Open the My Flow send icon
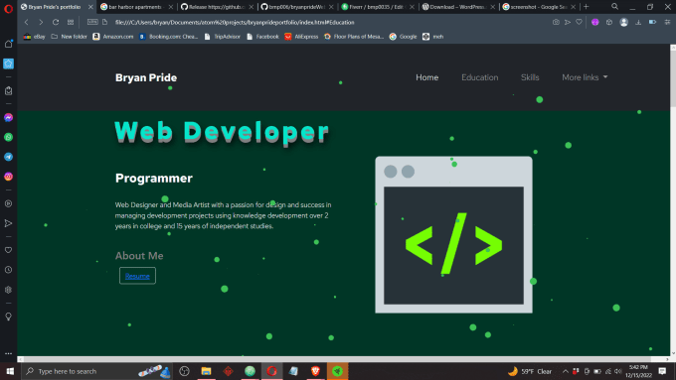 tap(568, 22)
